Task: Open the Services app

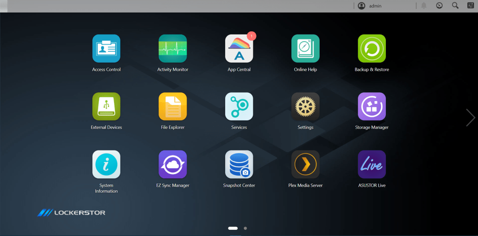Action: pos(239,107)
